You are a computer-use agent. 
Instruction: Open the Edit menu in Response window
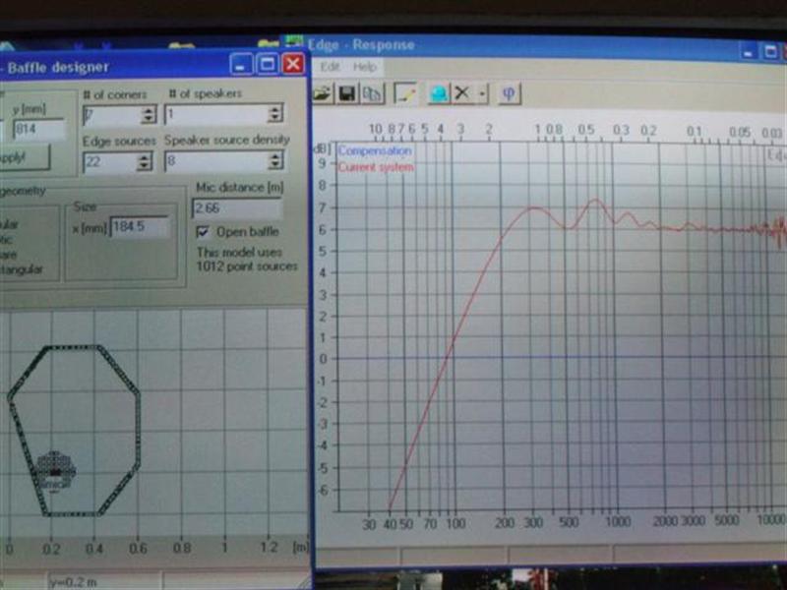(331, 66)
